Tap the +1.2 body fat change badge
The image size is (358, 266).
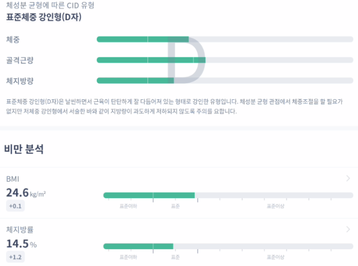[15, 257]
